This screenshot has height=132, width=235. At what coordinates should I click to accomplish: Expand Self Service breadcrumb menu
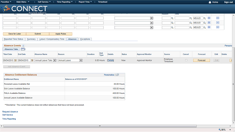pos(44,2)
